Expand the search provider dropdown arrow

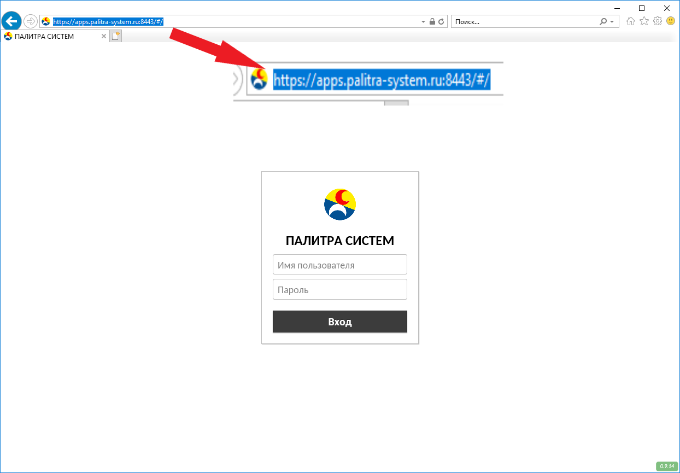coord(612,22)
